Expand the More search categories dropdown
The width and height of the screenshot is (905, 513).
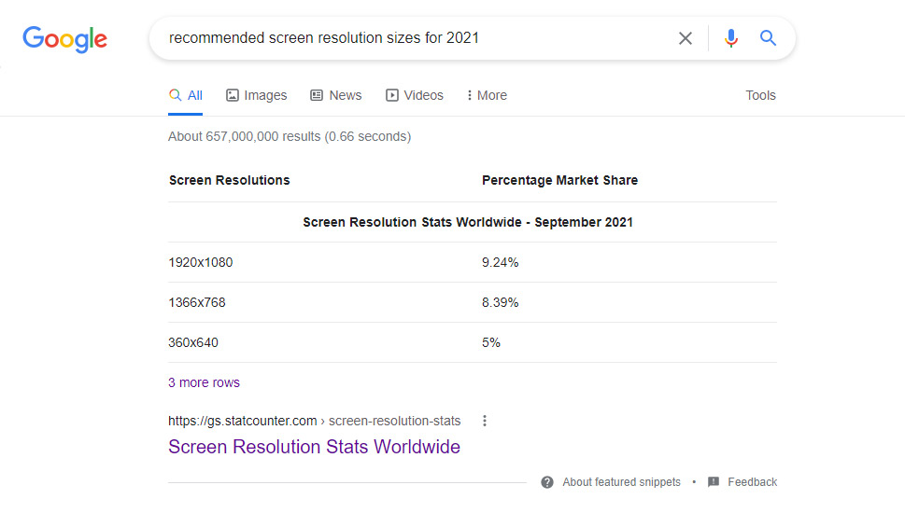point(486,95)
